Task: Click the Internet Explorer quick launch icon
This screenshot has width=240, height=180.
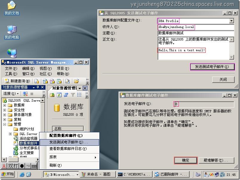Action: pos(22,175)
